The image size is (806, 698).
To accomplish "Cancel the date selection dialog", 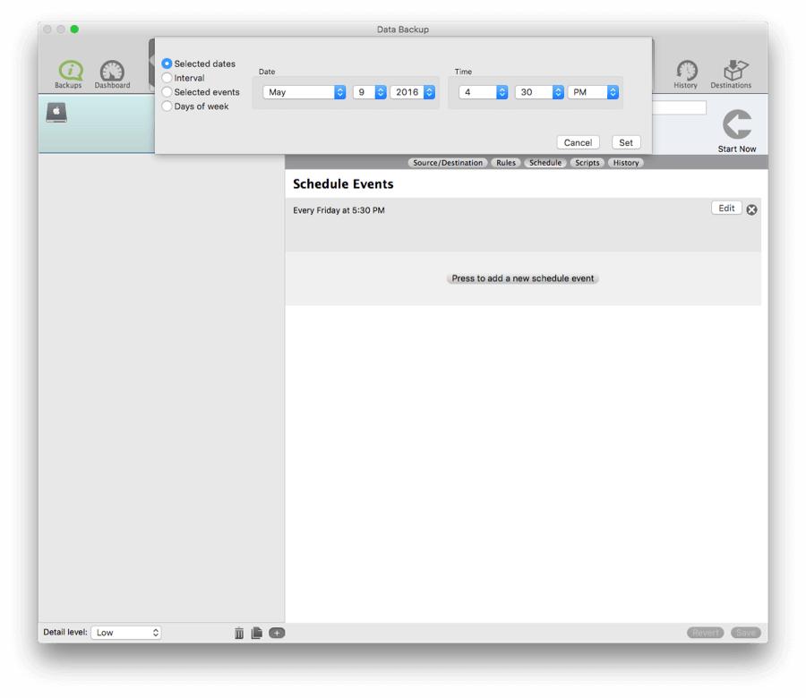I will (x=577, y=142).
